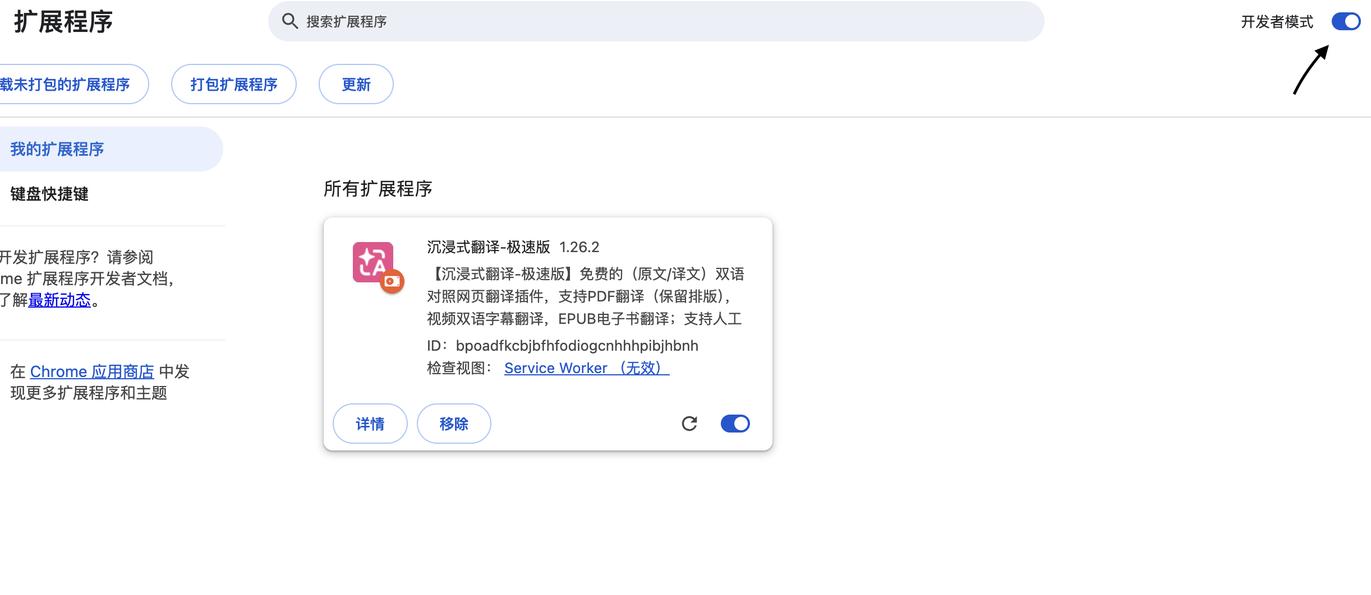Disable the 开发者模式 toggle
This screenshot has height=595, width=1371.
click(x=1346, y=21)
